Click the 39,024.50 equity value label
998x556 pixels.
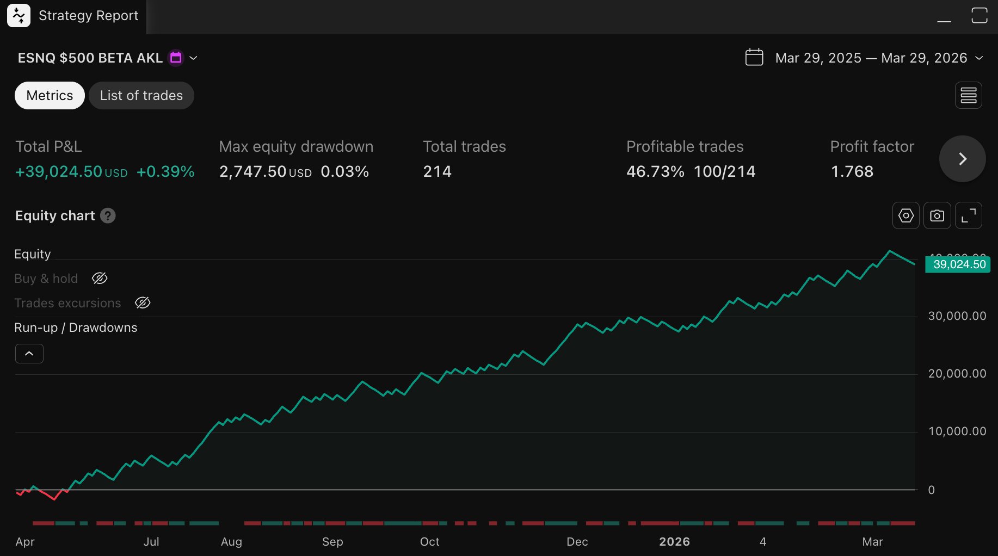tap(958, 264)
